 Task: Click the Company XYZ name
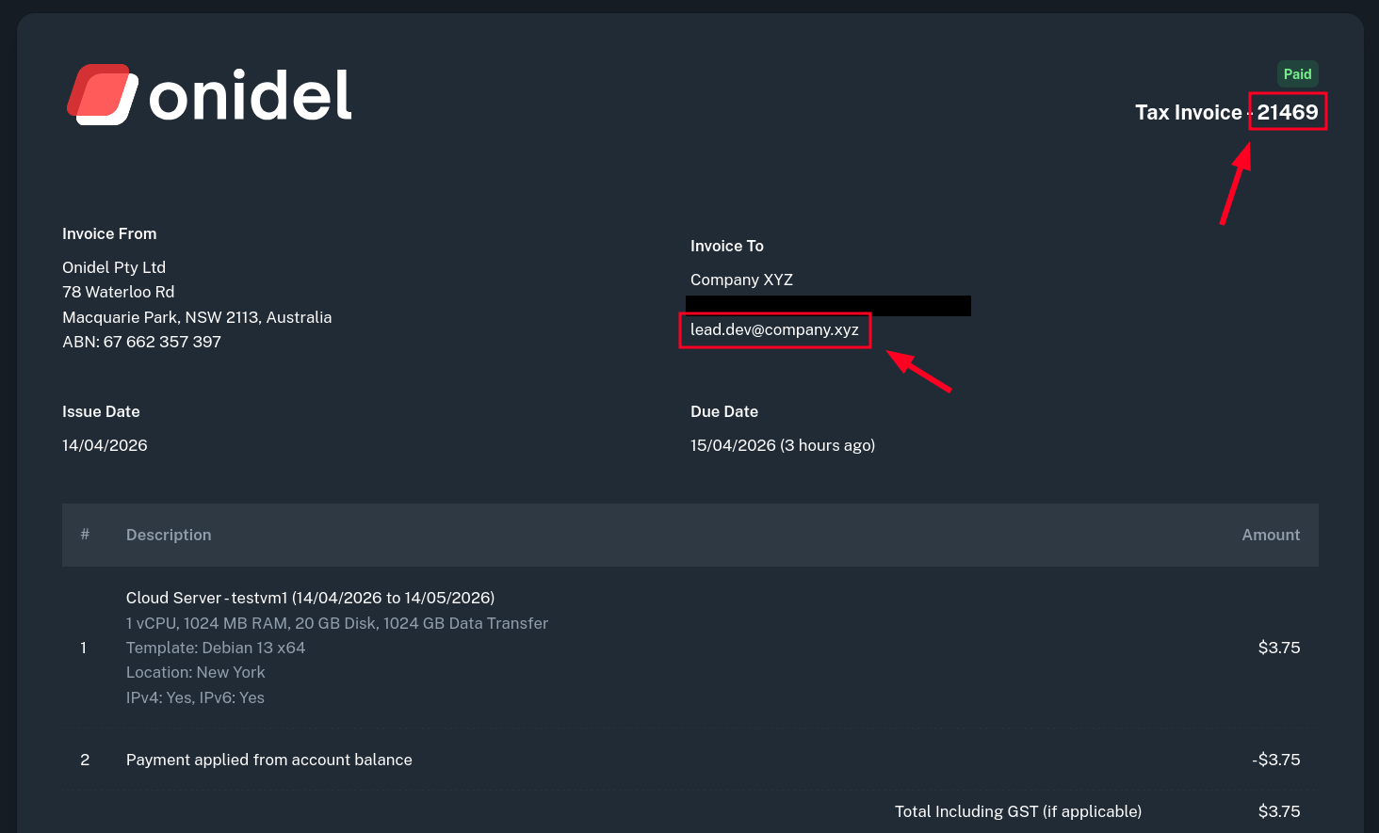click(741, 280)
